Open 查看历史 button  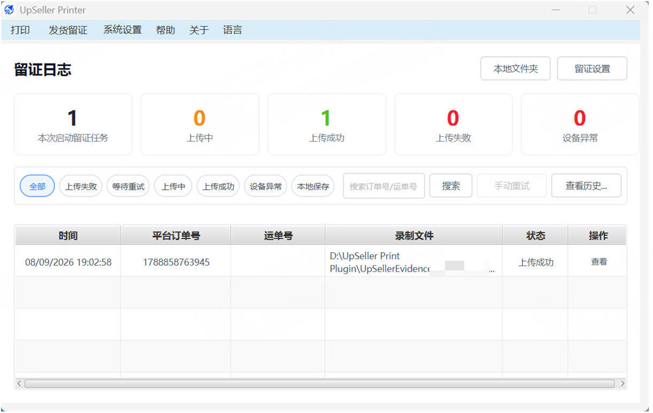[x=586, y=186]
